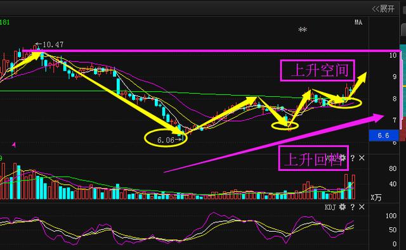
Task: Click the 10.47 high price marker
Action: 49,45
